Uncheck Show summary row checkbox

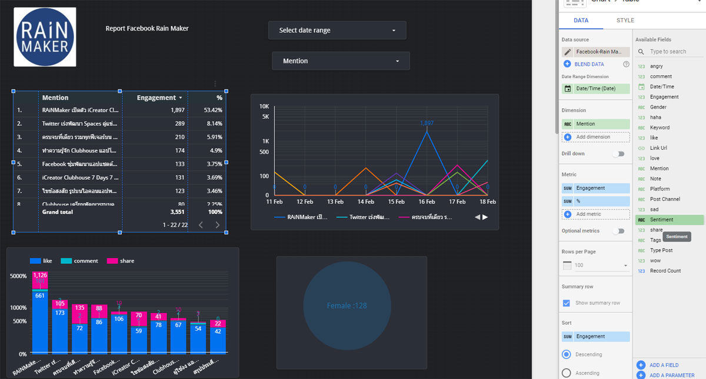(x=567, y=303)
